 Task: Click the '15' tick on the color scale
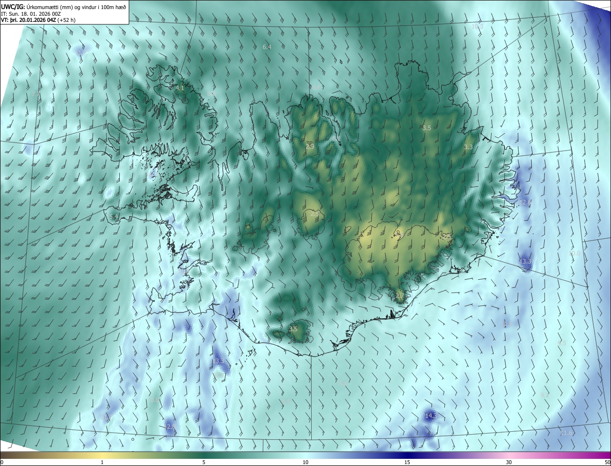(407, 462)
